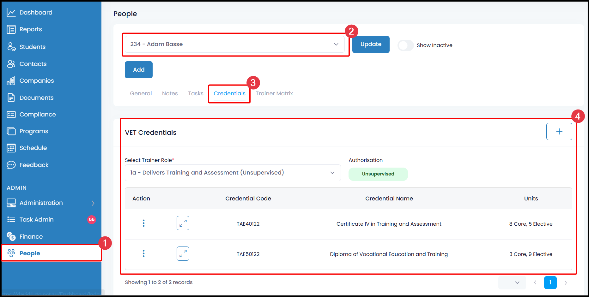Add a new VET credential with plus button
589x297 pixels.
pos(559,132)
